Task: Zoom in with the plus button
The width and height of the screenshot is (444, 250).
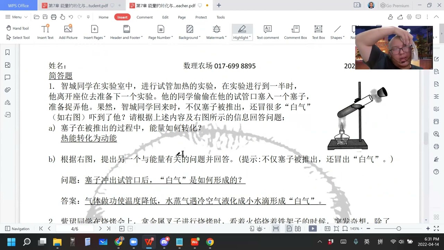Action: (x=428, y=228)
